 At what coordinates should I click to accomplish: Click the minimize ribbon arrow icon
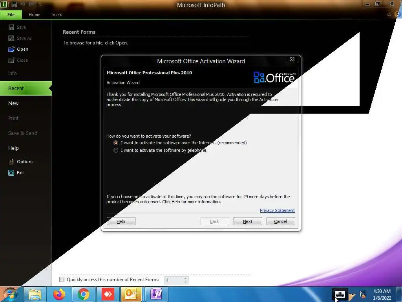(x=389, y=15)
